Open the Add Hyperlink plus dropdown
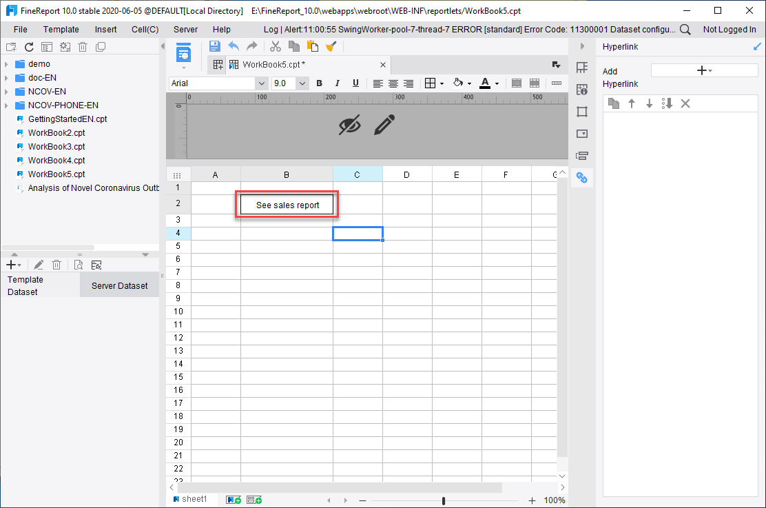 (x=703, y=70)
